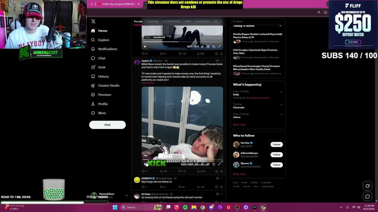Repost the Somnia Lab video post
The height and width of the screenshot is (212, 378).
pos(163,54)
